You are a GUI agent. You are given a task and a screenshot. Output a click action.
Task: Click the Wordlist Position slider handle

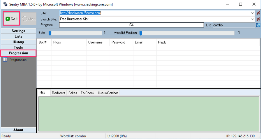click(141, 33)
